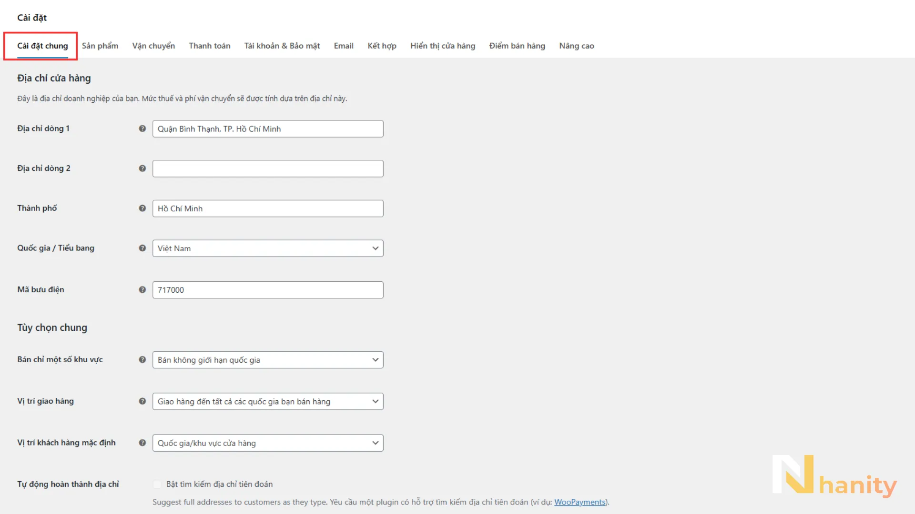The width and height of the screenshot is (915, 514).
Task: Click the Địa chỉ dòng 1 input field
Action: point(268,129)
